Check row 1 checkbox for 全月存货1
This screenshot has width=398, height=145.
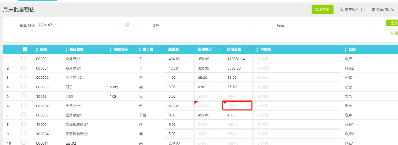pos(24,58)
